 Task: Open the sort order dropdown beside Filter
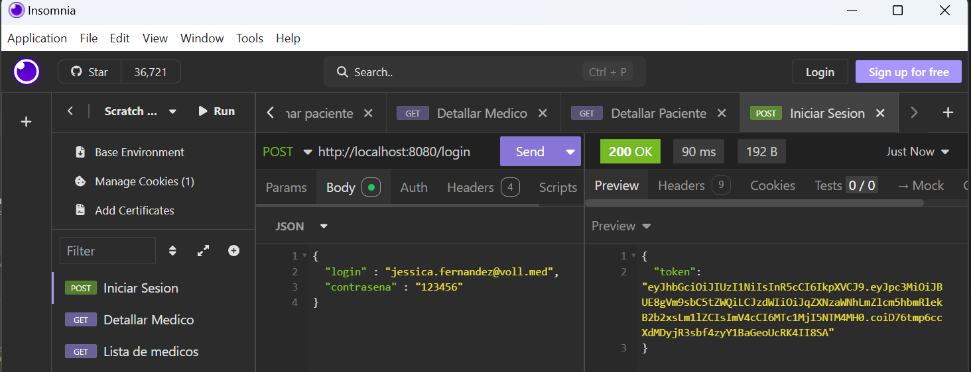172,251
